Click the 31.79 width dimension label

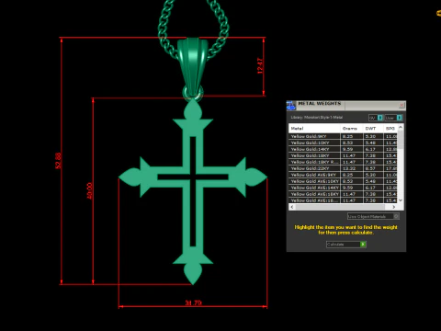click(x=193, y=302)
